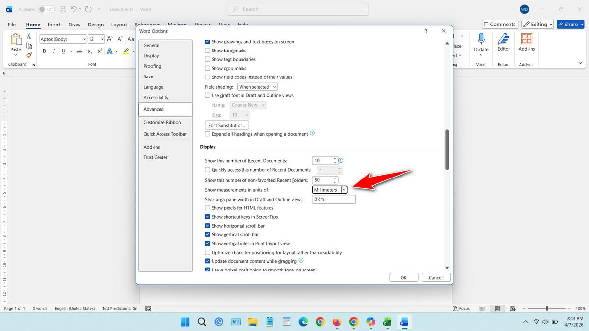Toggle Bold formatting in Font group
Screen dimensions: 589x331
point(45,51)
